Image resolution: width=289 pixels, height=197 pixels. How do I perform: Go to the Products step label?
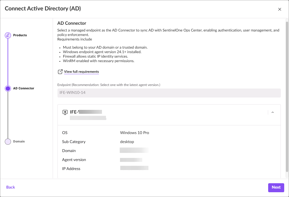pyautogui.click(x=20, y=35)
